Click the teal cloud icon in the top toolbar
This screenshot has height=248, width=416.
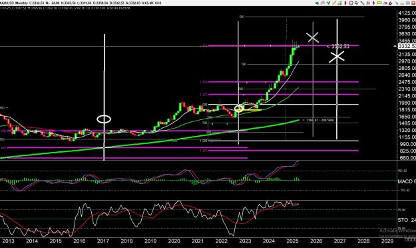[x=317, y=3]
